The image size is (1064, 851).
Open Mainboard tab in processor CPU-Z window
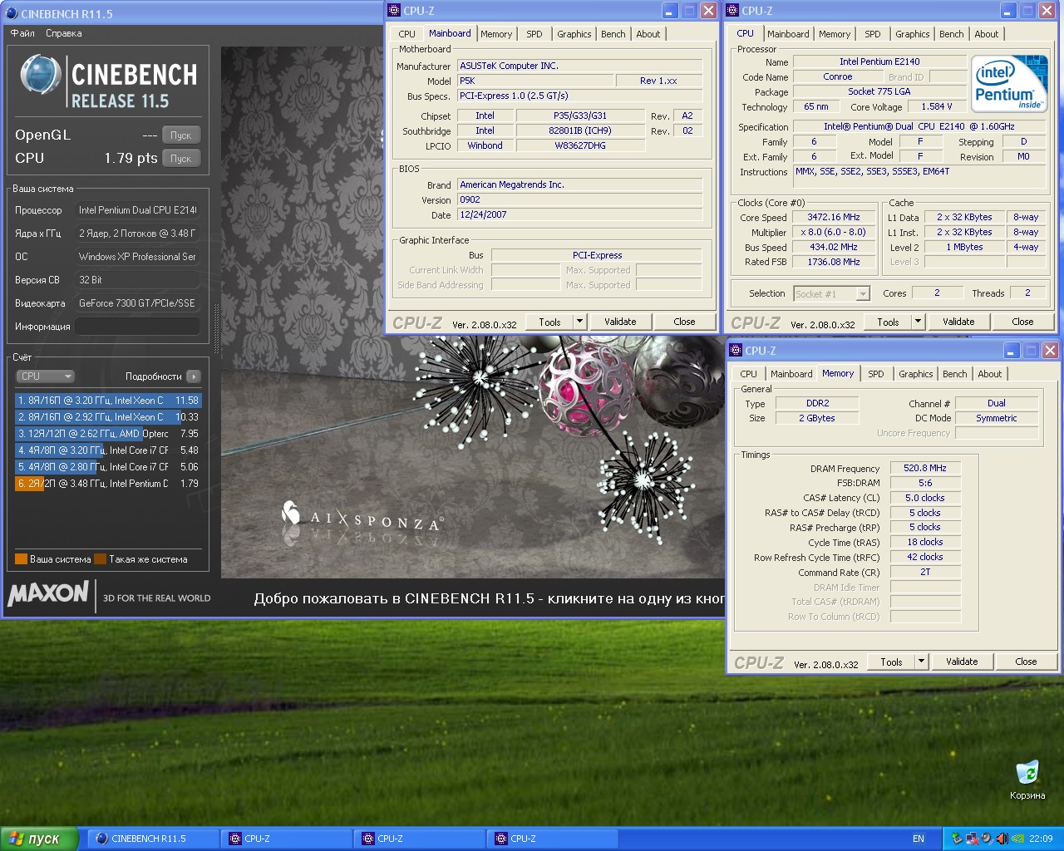pos(788,34)
